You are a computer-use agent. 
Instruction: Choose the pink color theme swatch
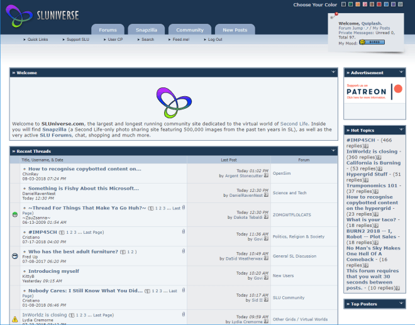point(365,4)
